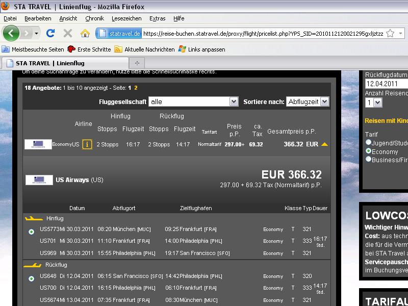
Task: Collapse offer with yellow triangle arrow
Action: click(324, 144)
